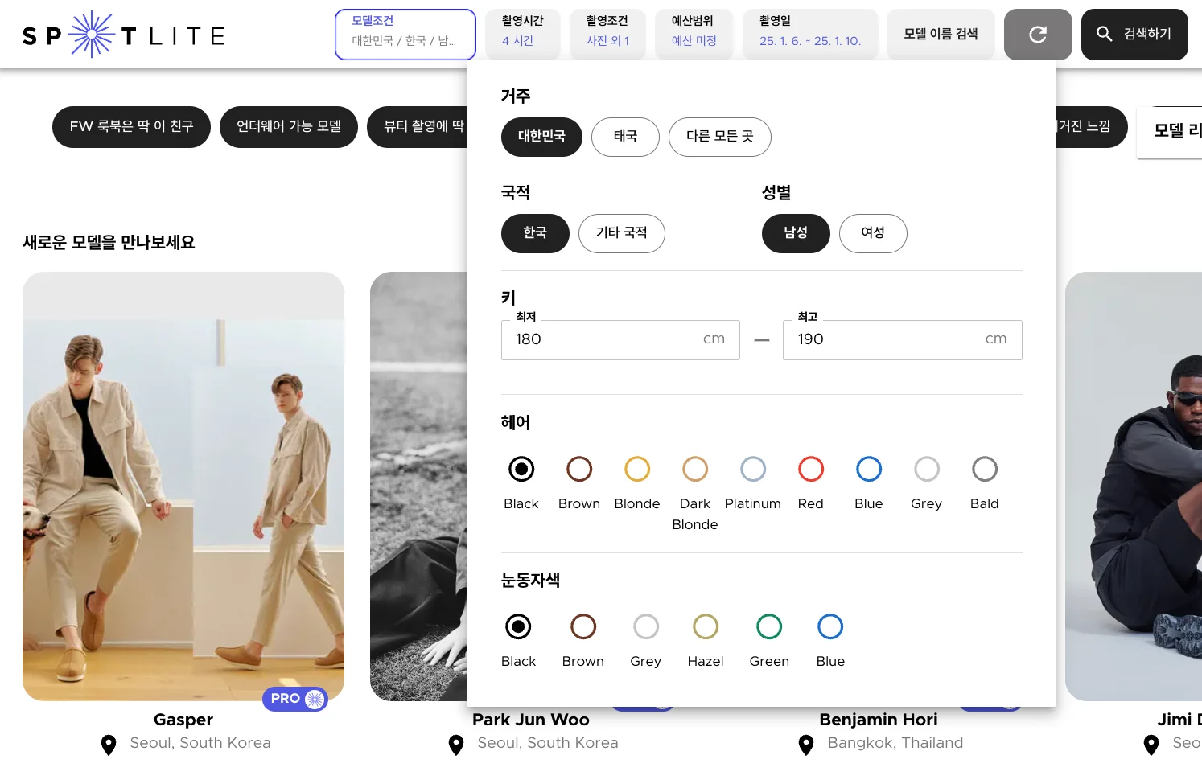Screen dimensions: 1202x780
Task: Click the location pin next to Bangkok, Thailand
Action: [806, 745]
